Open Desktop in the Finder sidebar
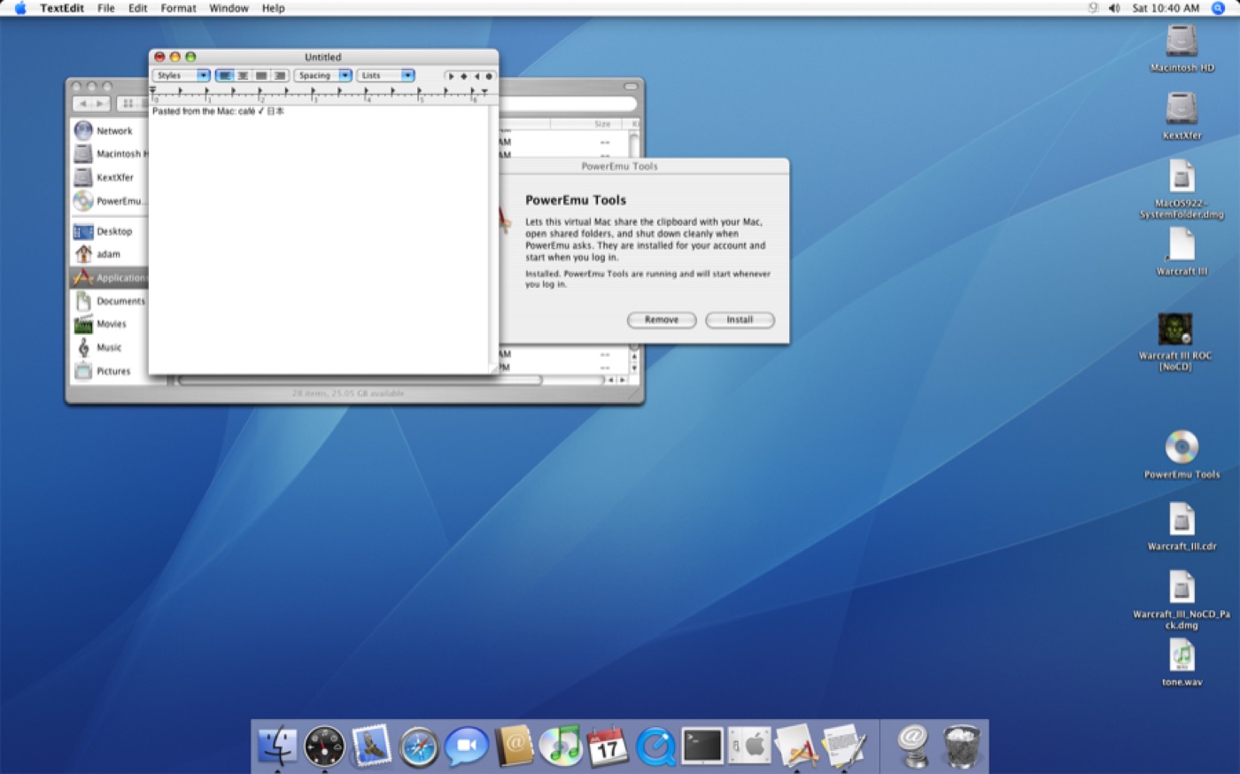The height and width of the screenshot is (774, 1240). [107, 231]
